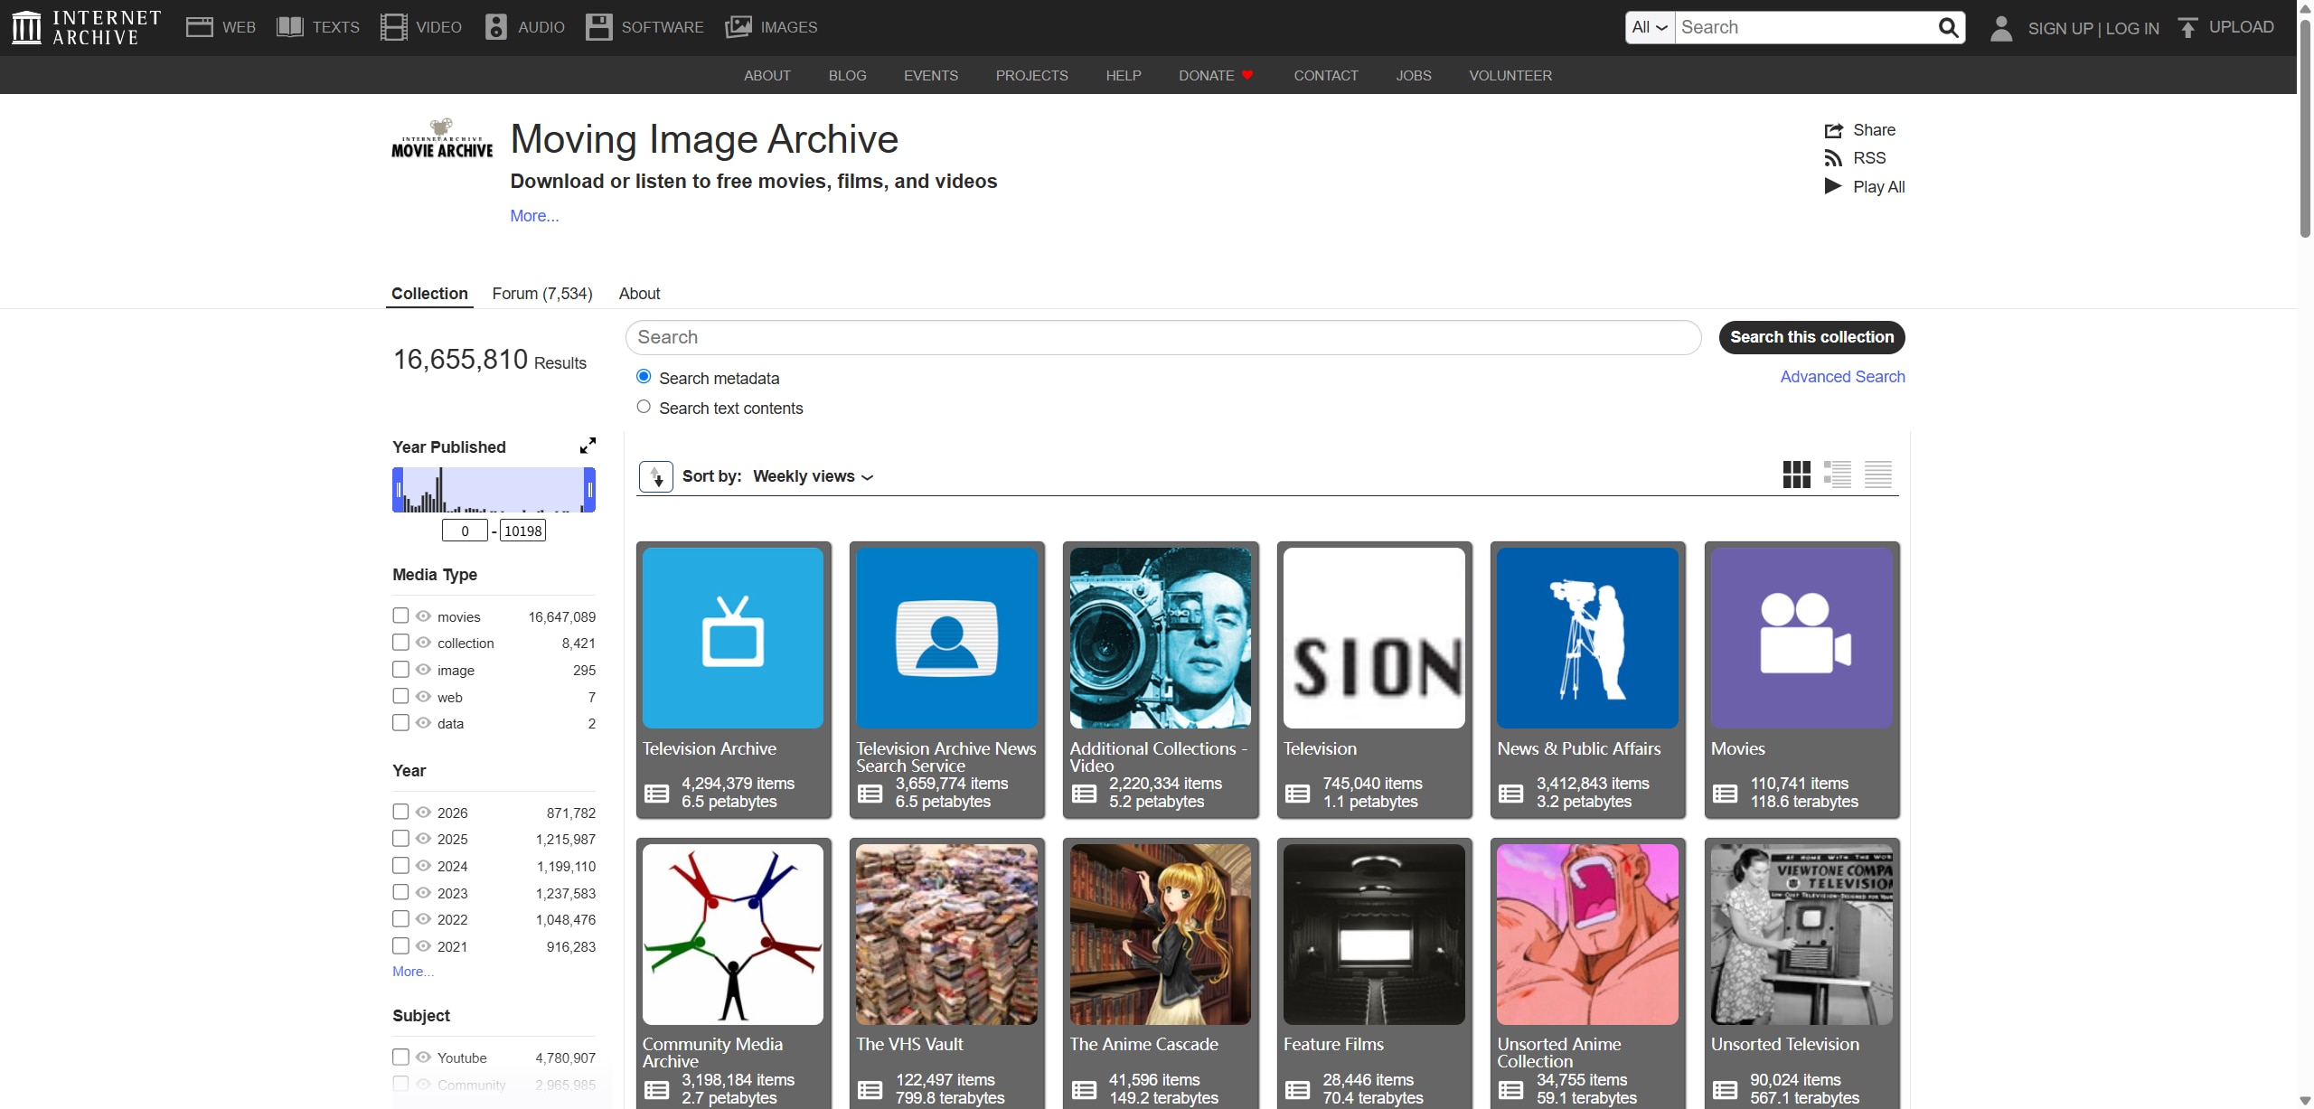2314x1109 pixels.
Task: Select the Search text contents radio button
Action: pyautogui.click(x=644, y=407)
